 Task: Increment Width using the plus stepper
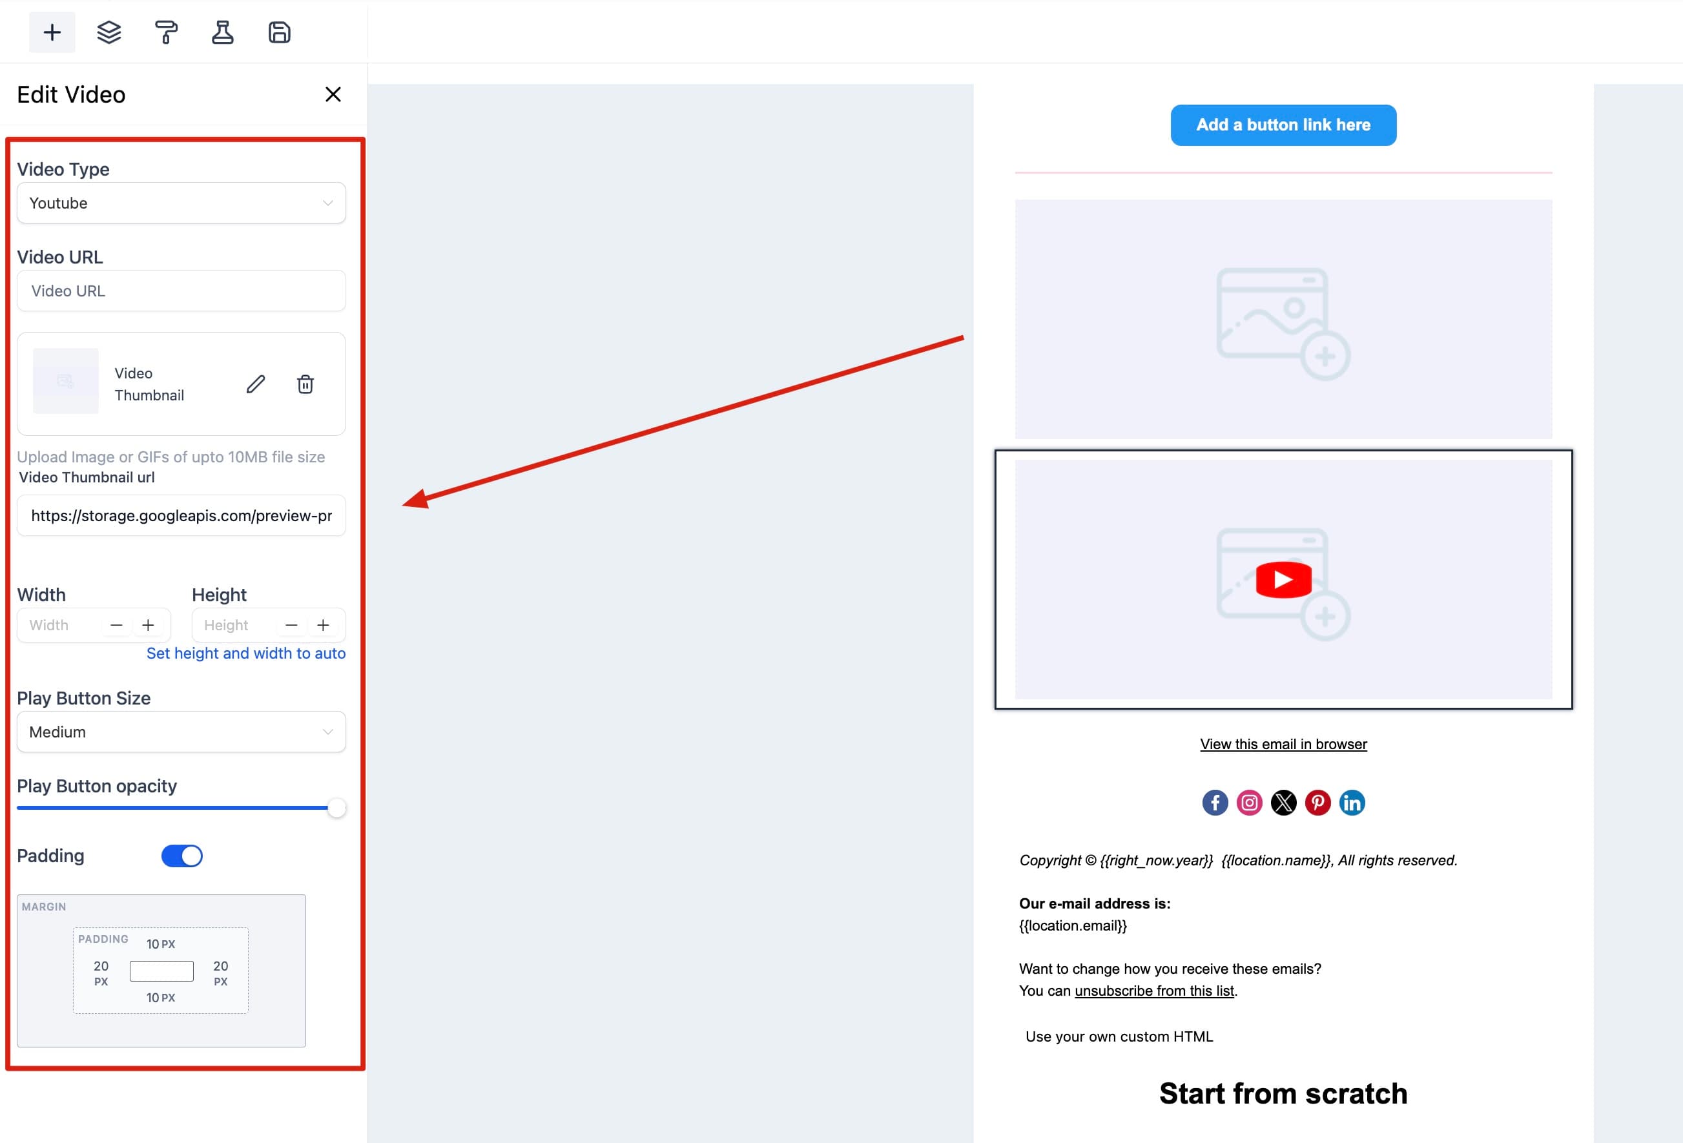tap(149, 624)
